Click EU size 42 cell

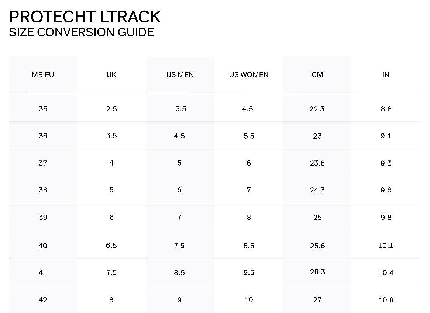(x=43, y=300)
